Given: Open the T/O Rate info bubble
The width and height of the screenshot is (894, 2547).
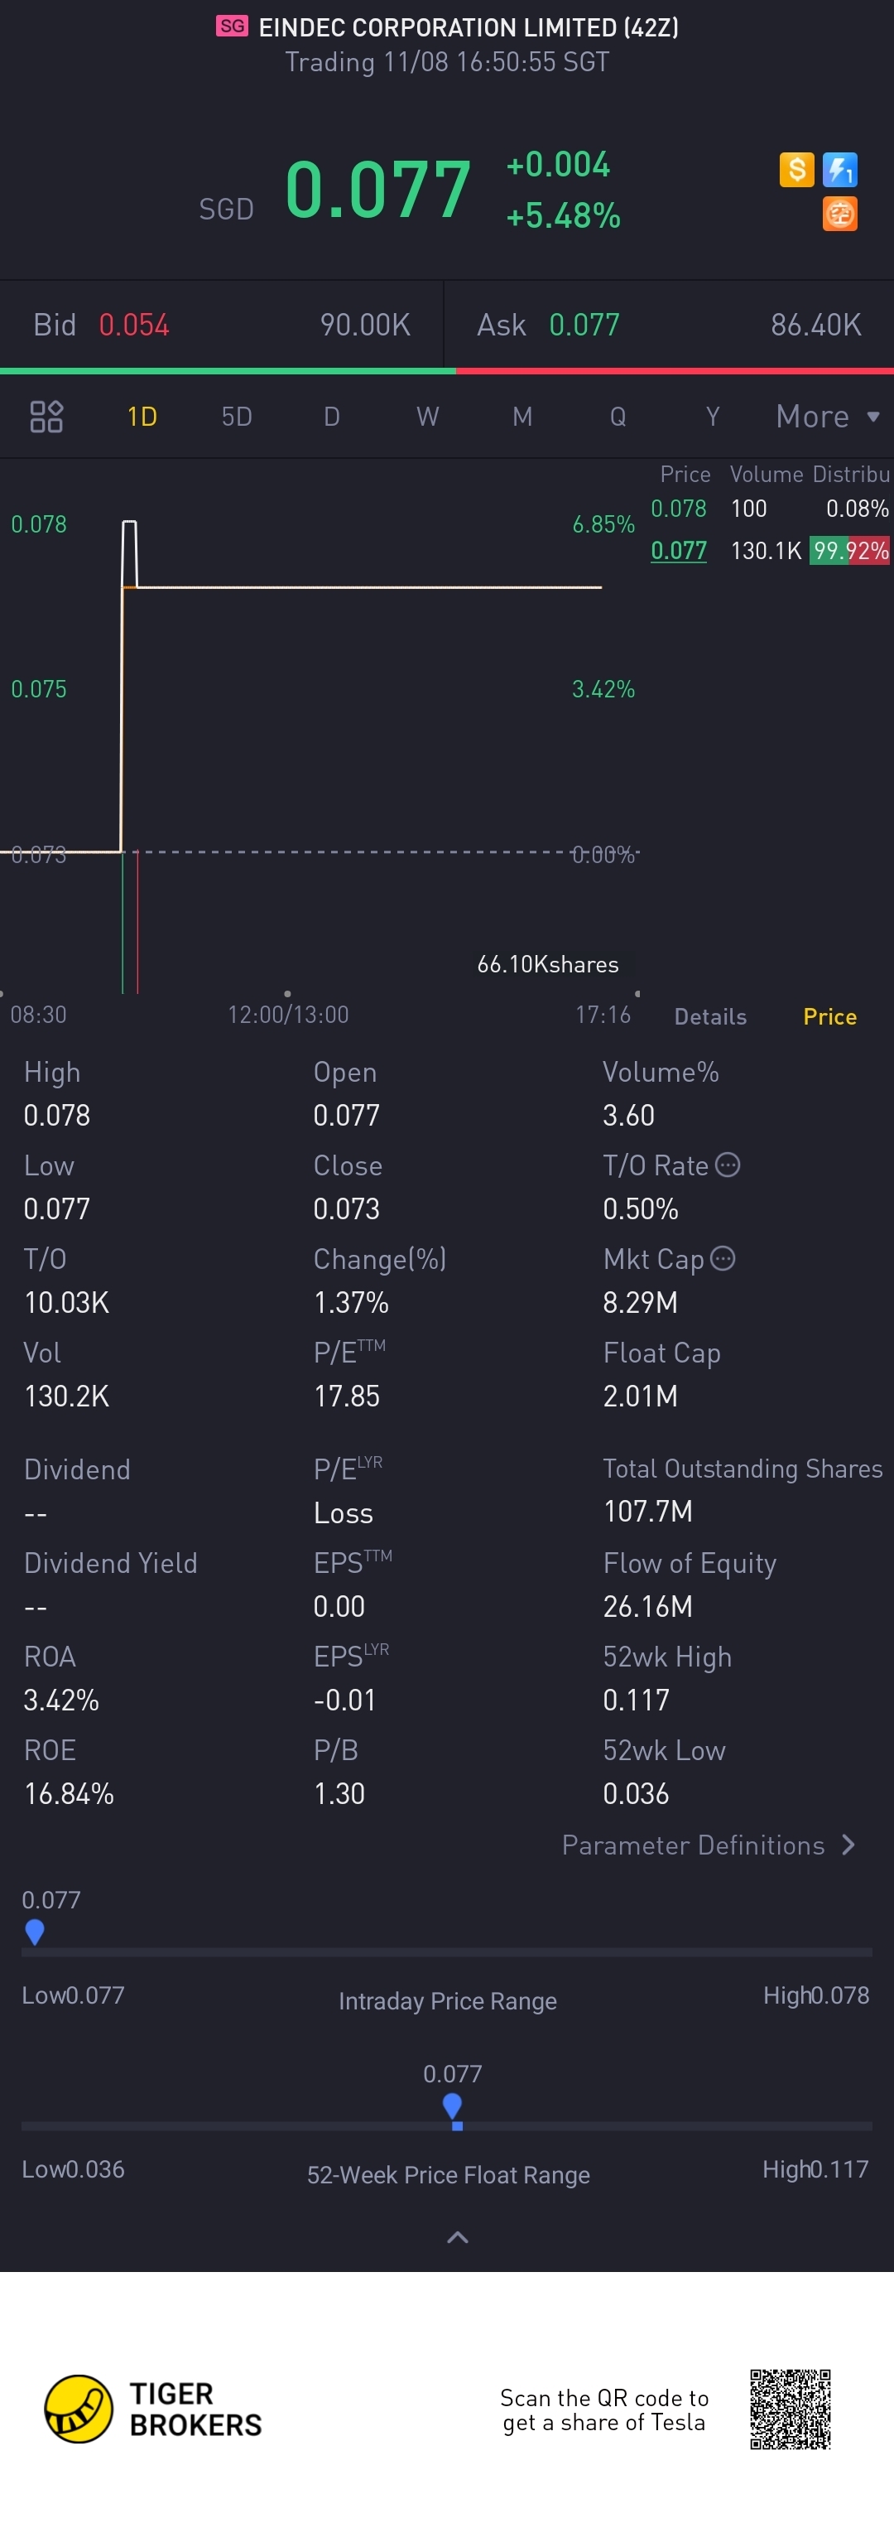Looking at the screenshot, I should [728, 1165].
